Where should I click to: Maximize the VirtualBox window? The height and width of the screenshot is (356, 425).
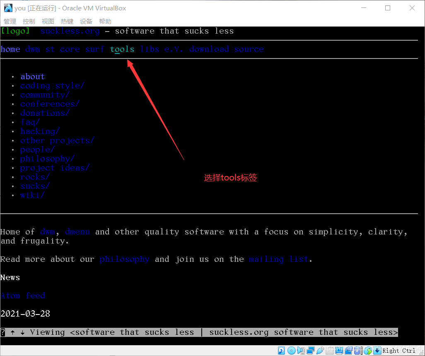coord(388,8)
